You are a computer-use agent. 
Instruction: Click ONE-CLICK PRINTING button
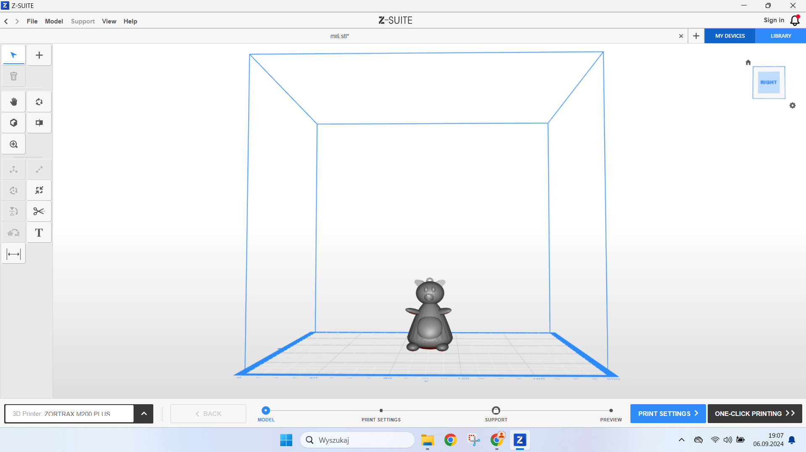click(755, 414)
